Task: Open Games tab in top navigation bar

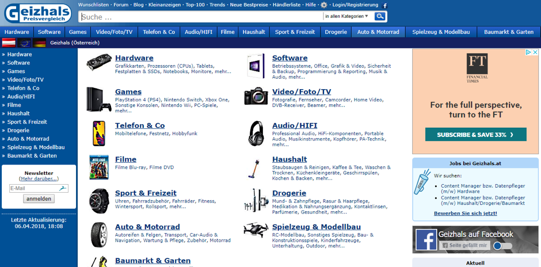Action: click(78, 32)
